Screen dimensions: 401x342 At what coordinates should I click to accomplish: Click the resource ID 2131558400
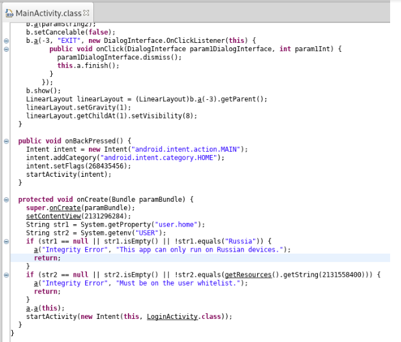pyautogui.click(x=342, y=275)
